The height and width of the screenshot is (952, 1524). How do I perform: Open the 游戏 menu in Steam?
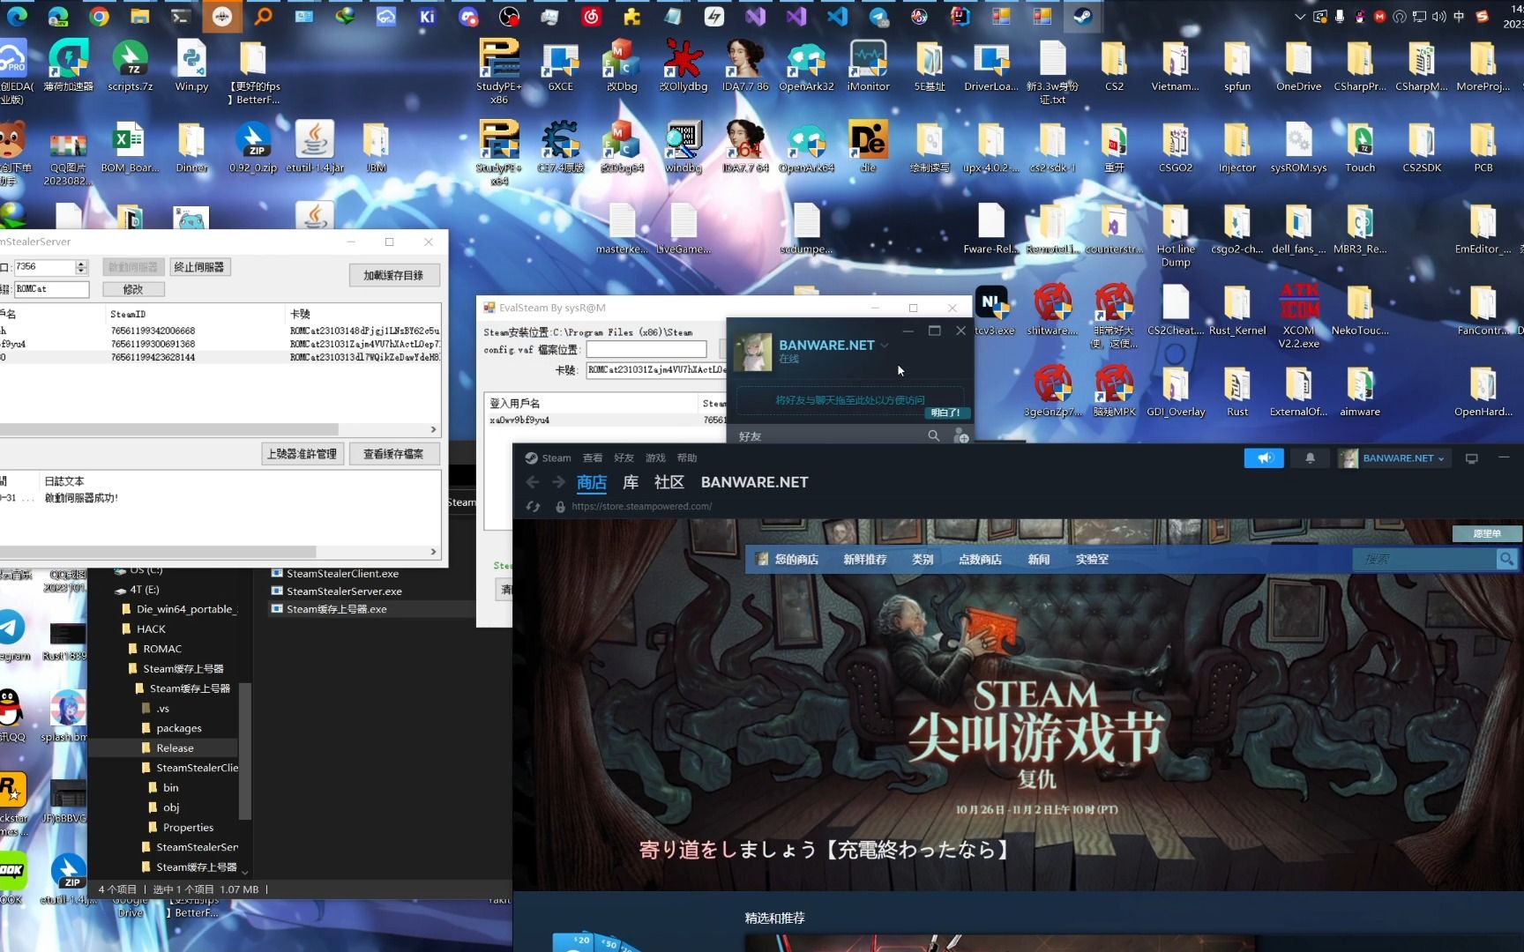[655, 458]
